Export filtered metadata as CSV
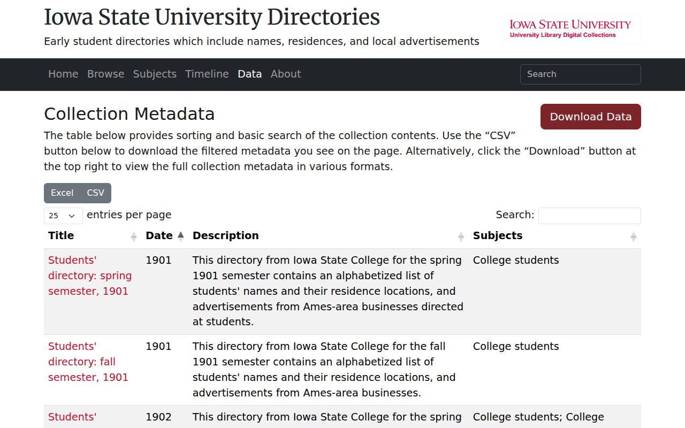 point(96,193)
